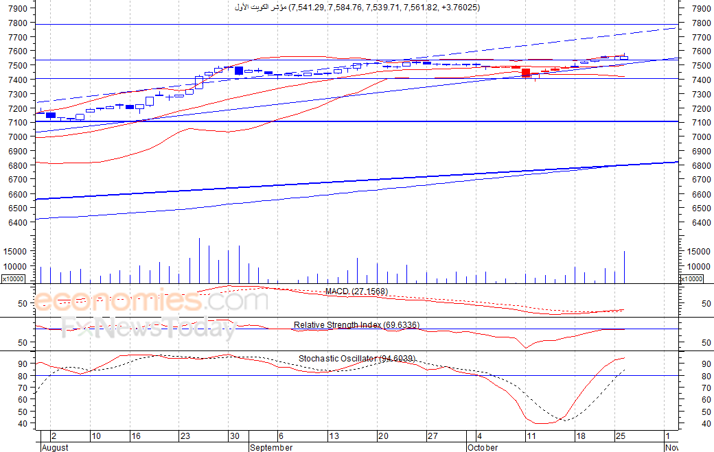Select the x10000 volume scale box on left

tap(13, 278)
